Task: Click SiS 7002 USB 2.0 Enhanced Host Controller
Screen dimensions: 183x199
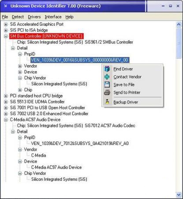Action: click(x=49, y=114)
